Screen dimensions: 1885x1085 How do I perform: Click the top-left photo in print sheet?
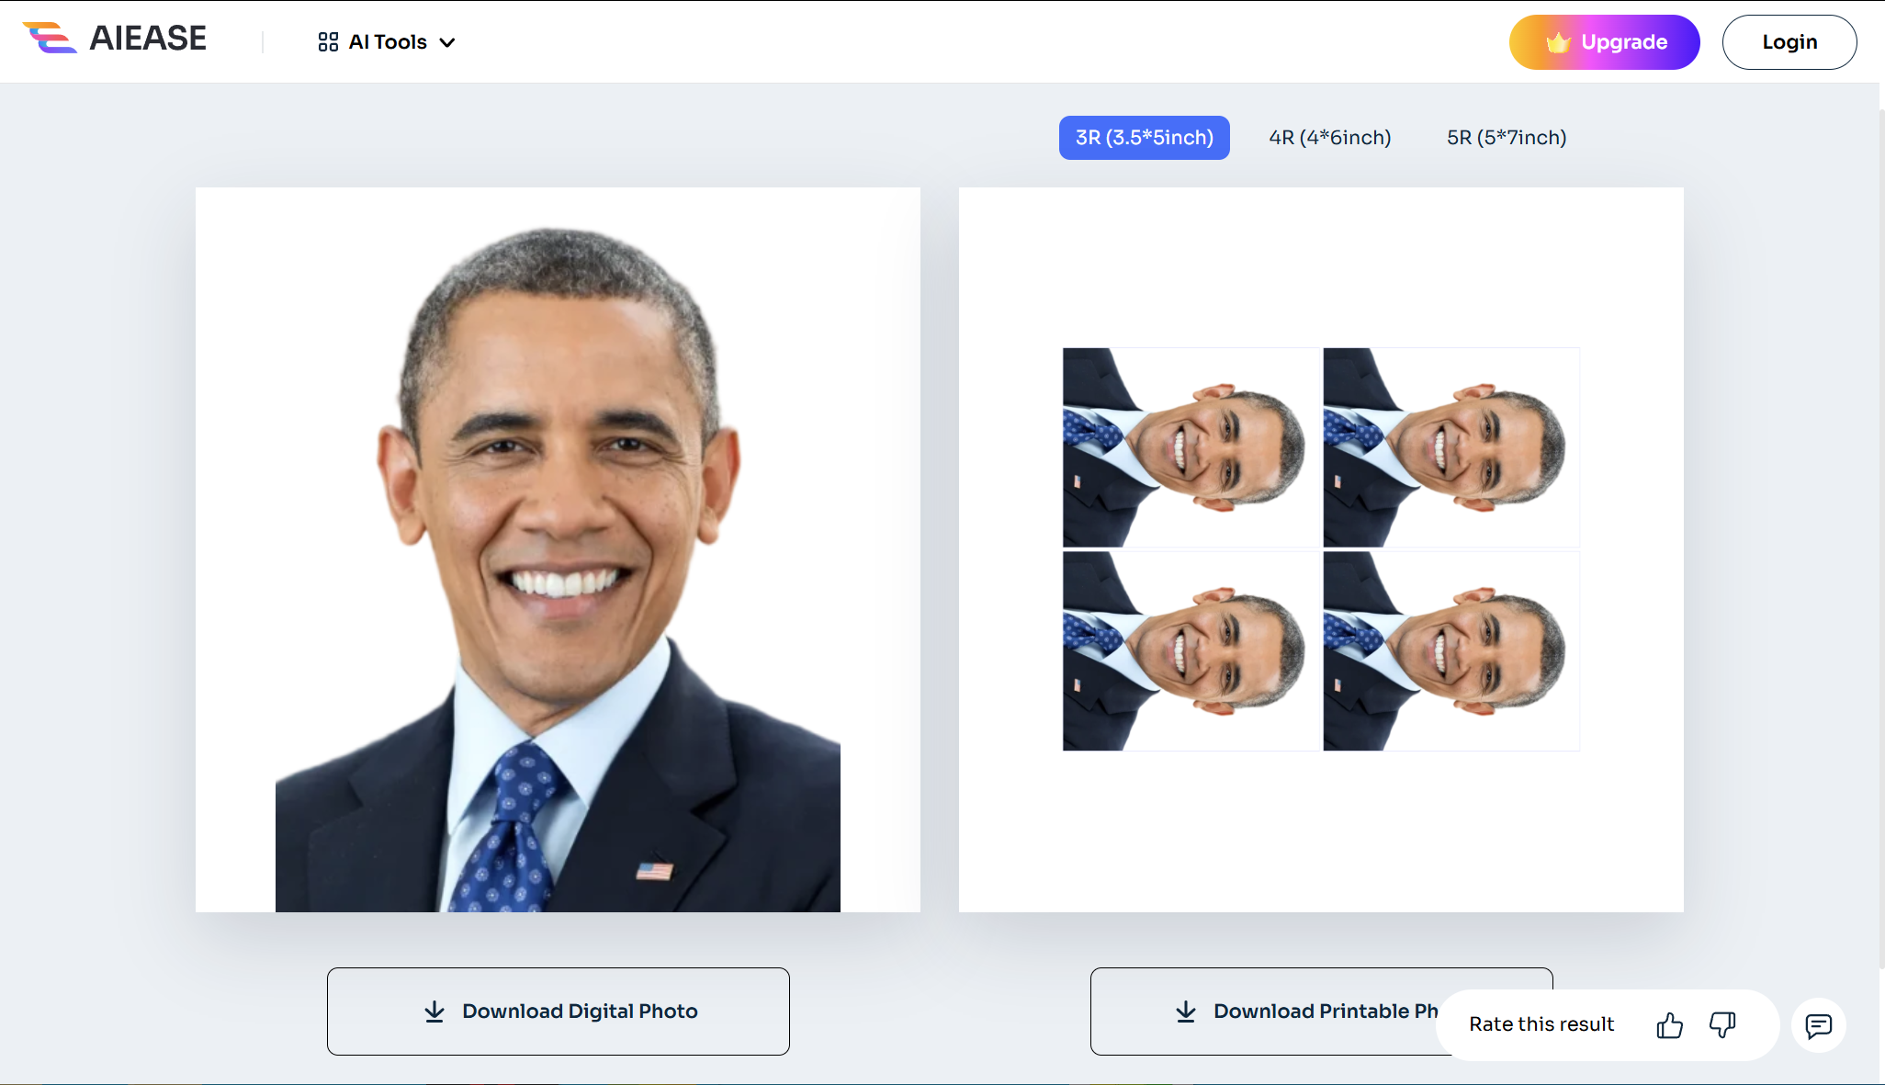[1191, 447]
